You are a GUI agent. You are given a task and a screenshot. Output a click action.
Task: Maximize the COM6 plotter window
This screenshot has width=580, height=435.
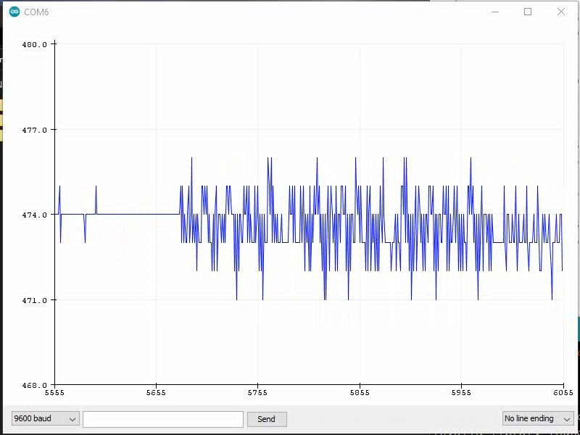click(528, 12)
